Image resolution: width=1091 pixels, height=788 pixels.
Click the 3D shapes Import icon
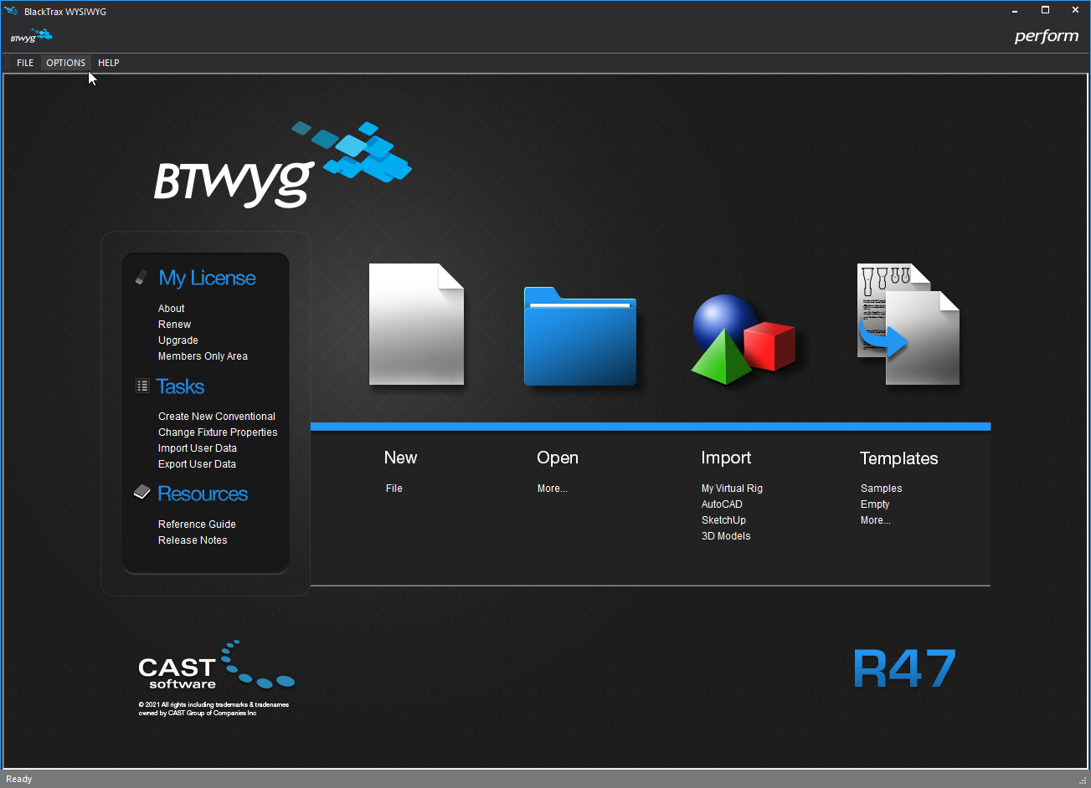coord(742,339)
